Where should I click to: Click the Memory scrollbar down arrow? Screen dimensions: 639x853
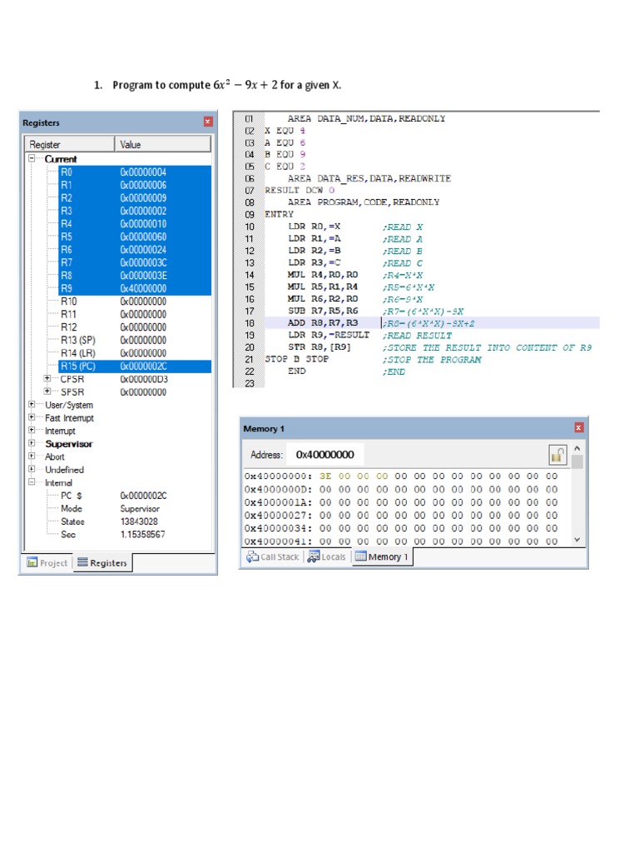coord(577,539)
